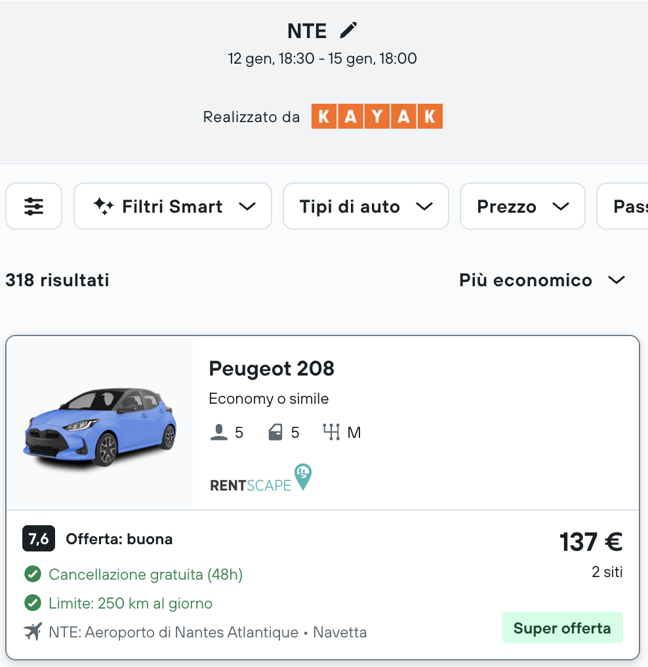The image size is (648, 667).
Task: Expand the Prezzo filter dropdown
Action: click(x=522, y=206)
